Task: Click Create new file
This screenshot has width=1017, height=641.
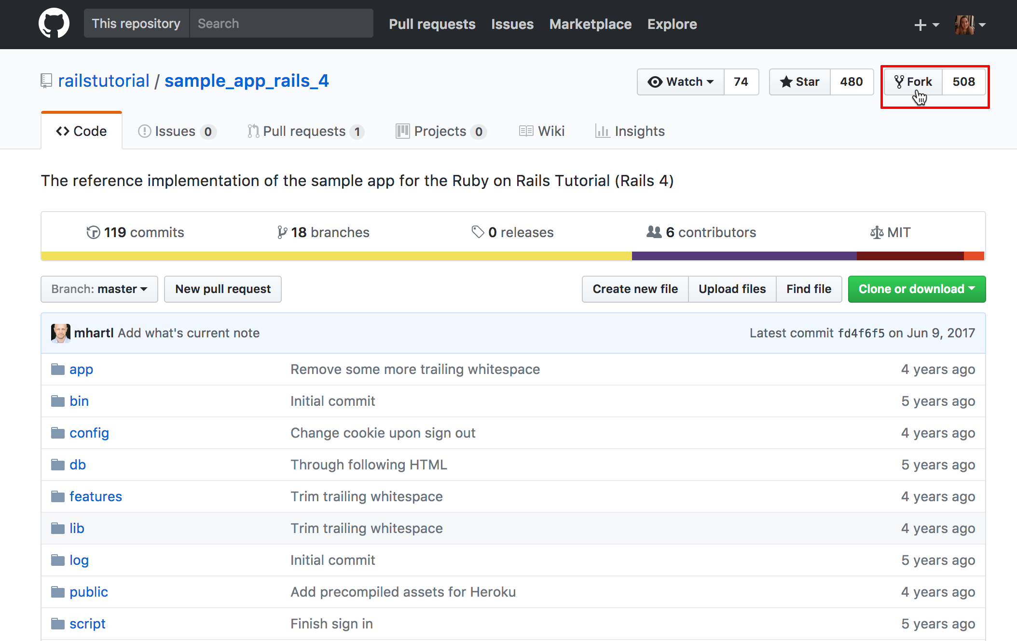Action: pos(635,289)
